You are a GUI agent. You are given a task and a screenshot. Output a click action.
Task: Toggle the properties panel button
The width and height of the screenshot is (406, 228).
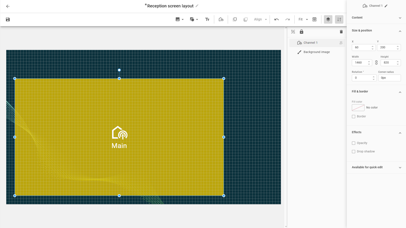tap(339, 20)
